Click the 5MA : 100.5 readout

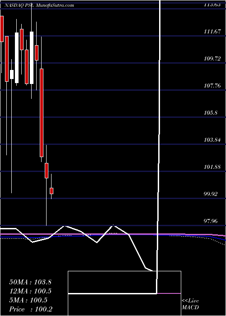tap(28, 300)
